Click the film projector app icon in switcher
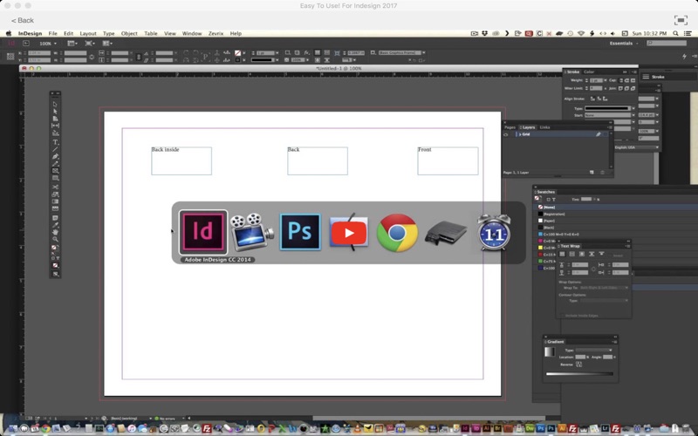Screen dimensions: 698x436 coord(251,232)
